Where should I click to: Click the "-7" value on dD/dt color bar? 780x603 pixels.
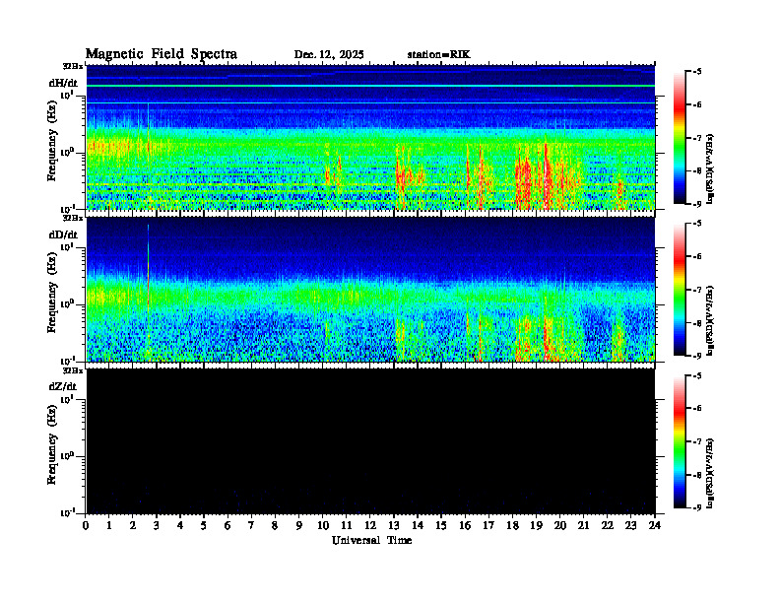pyautogui.click(x=697, y=290)
